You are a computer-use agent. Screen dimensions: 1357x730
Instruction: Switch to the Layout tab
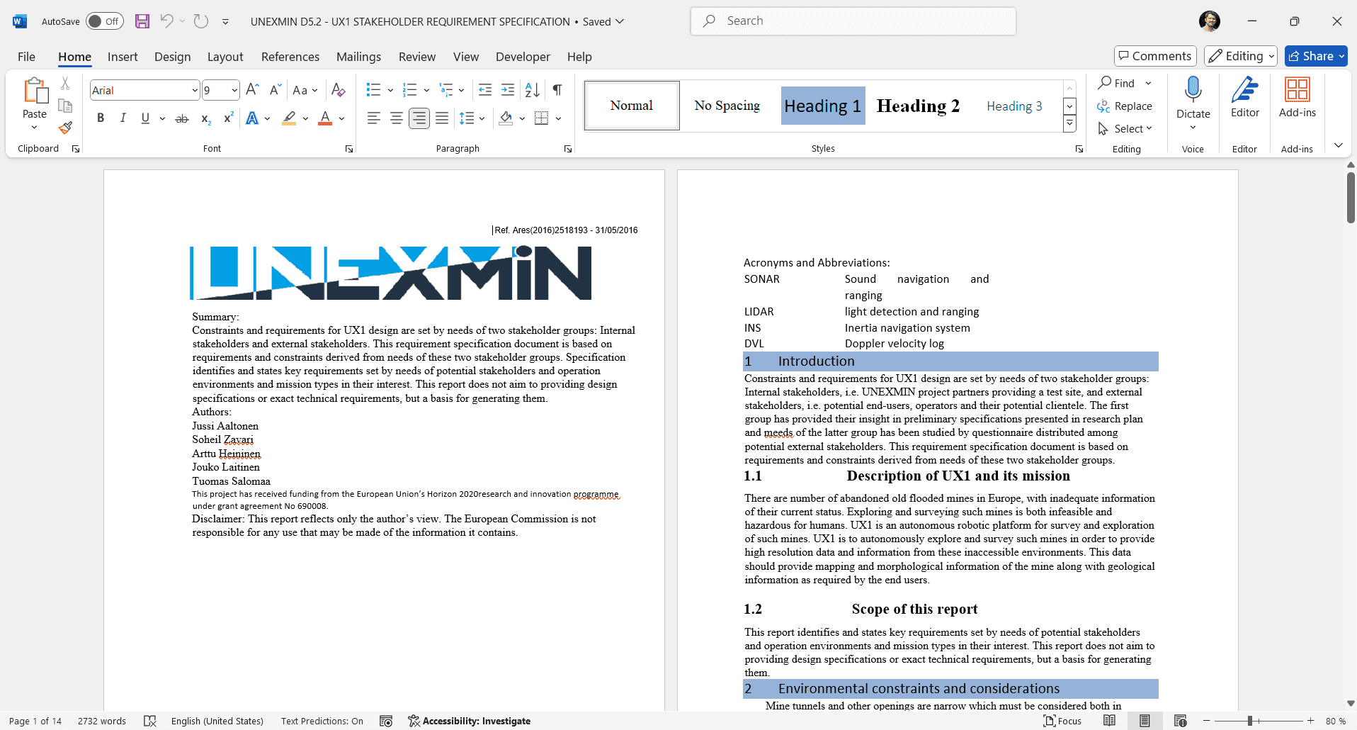225,57
